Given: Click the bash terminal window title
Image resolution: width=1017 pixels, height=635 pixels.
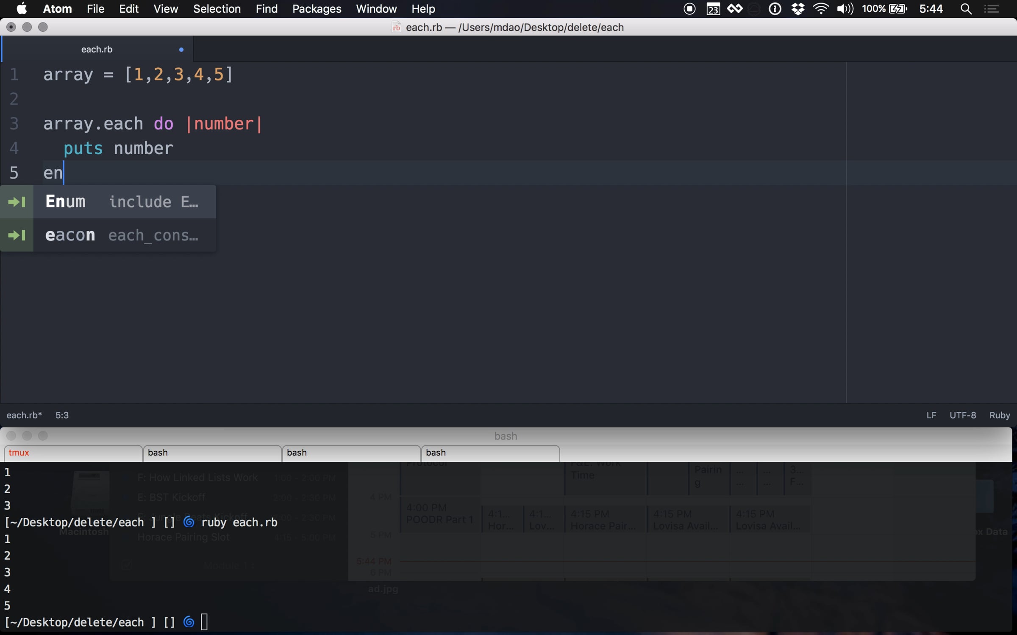Looking at the screenshot, I should pos(506,436).
